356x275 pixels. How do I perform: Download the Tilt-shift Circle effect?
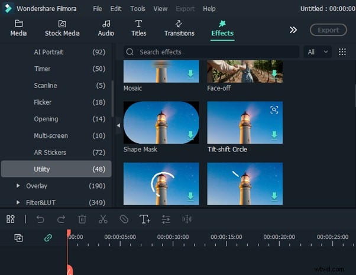click(274, 135)
